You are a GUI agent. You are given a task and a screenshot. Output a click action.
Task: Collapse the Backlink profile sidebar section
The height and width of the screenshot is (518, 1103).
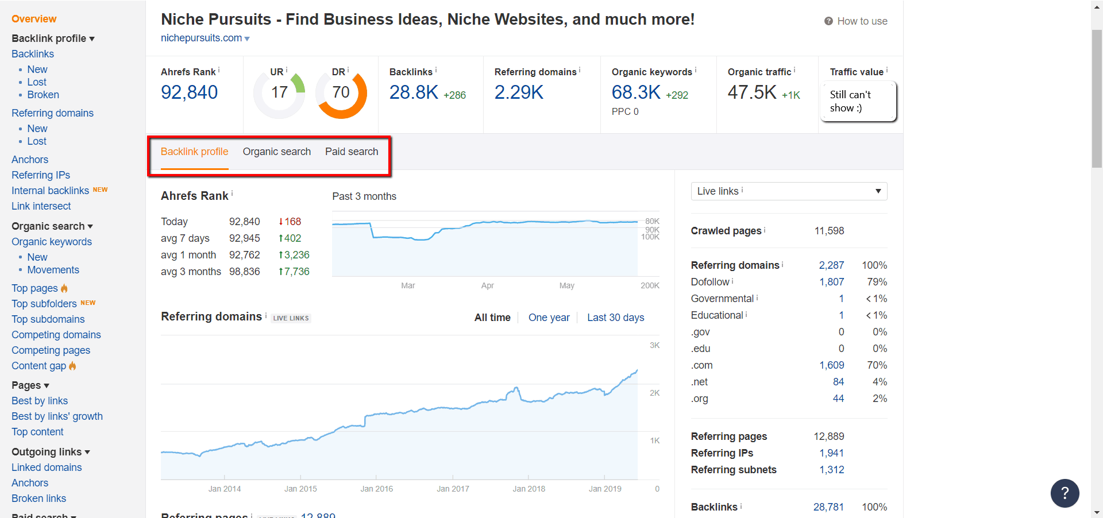click(92, 39)
